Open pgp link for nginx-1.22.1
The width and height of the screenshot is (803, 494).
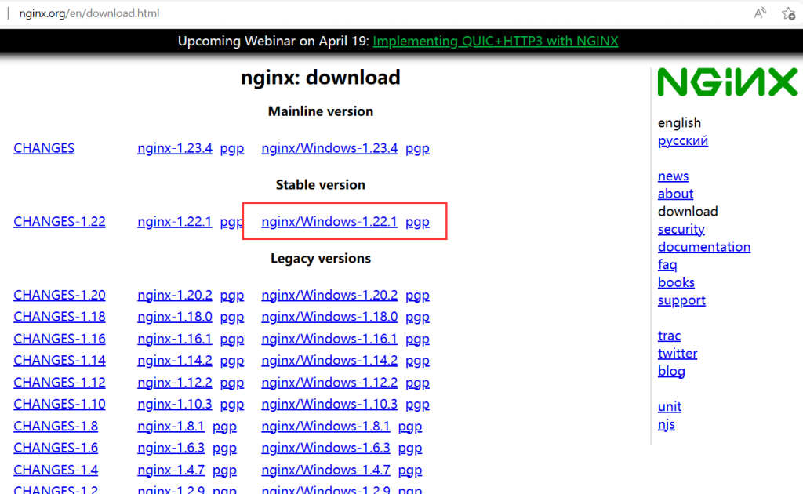(231, 222)
